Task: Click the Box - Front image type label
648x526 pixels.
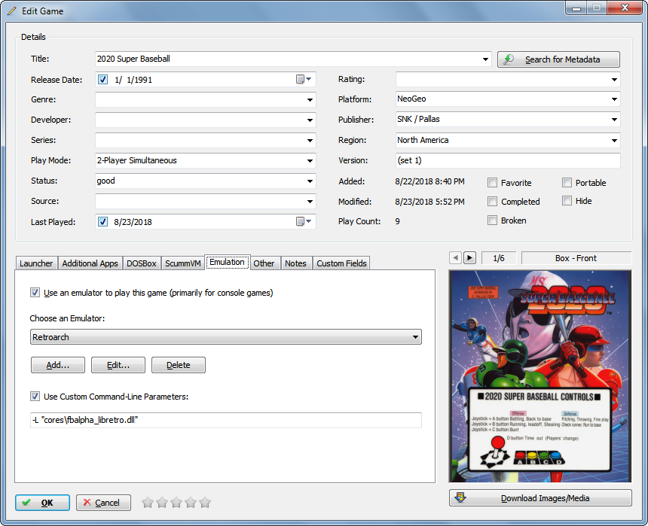Action: point(576,258)
